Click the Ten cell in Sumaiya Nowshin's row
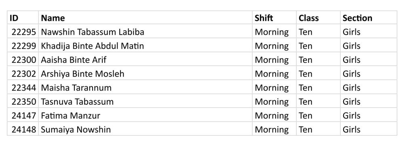The image size is (414, 147). [318, 129]
